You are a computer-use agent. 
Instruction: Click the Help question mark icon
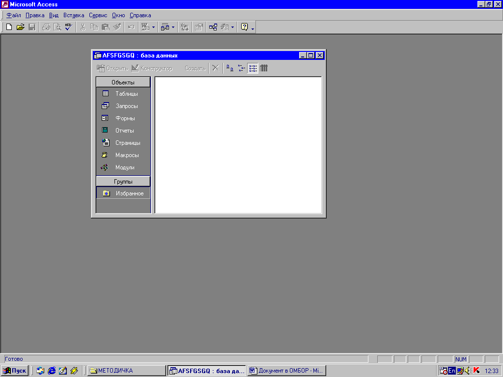(245, 27)
